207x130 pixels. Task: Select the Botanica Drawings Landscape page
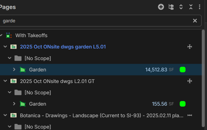(x=102, y=115)
